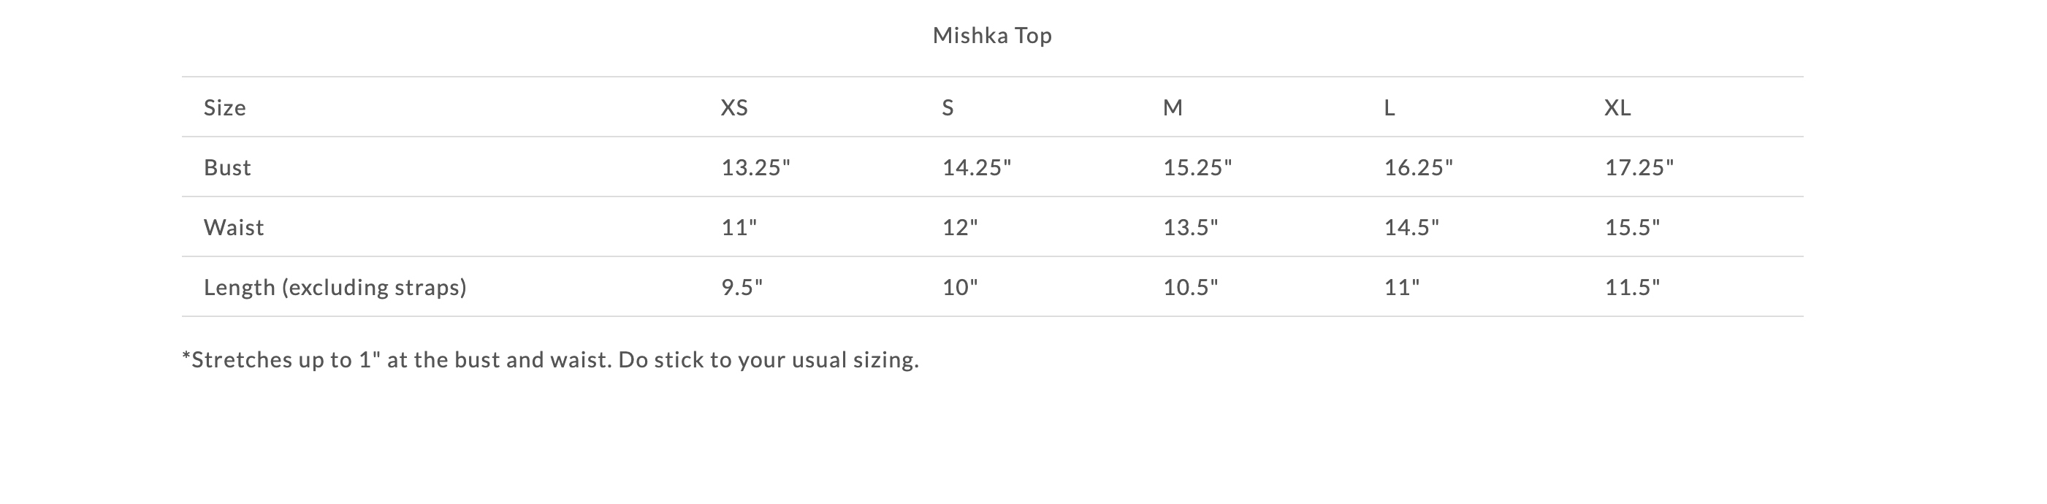Select the Waist row label
The height and width of the screenshot is (504, 2047).
[x=234, y=227]
